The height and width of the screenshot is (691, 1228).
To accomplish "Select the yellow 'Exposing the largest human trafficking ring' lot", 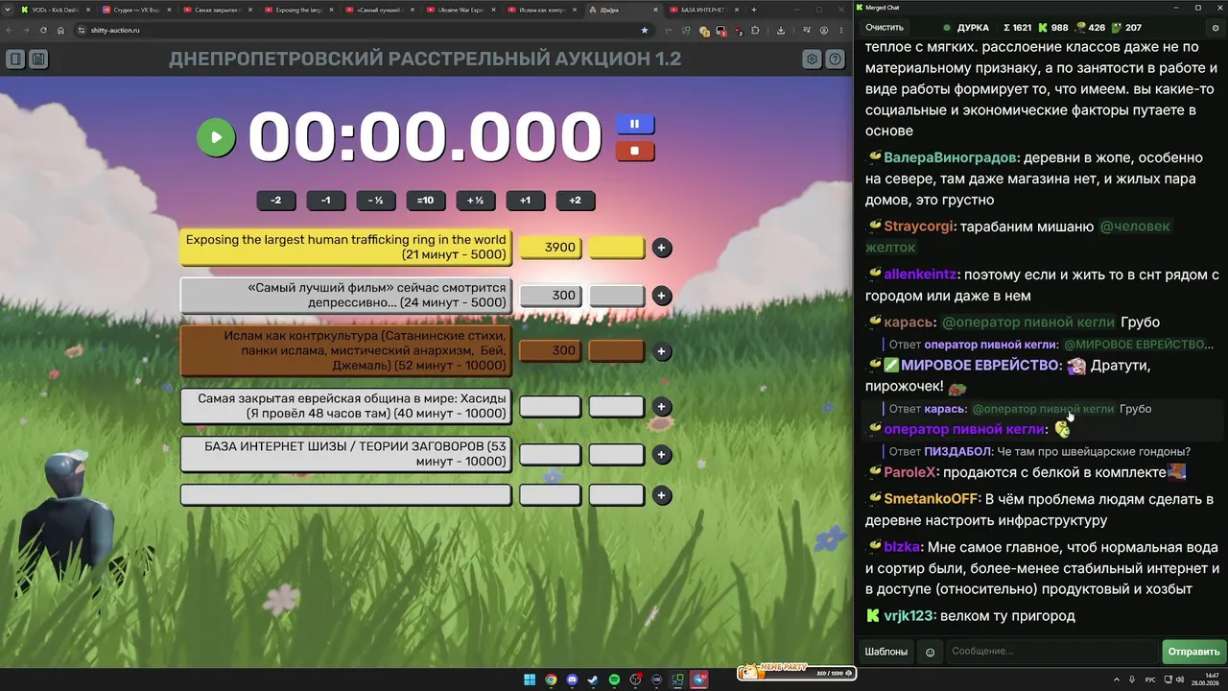I will 345,248.
